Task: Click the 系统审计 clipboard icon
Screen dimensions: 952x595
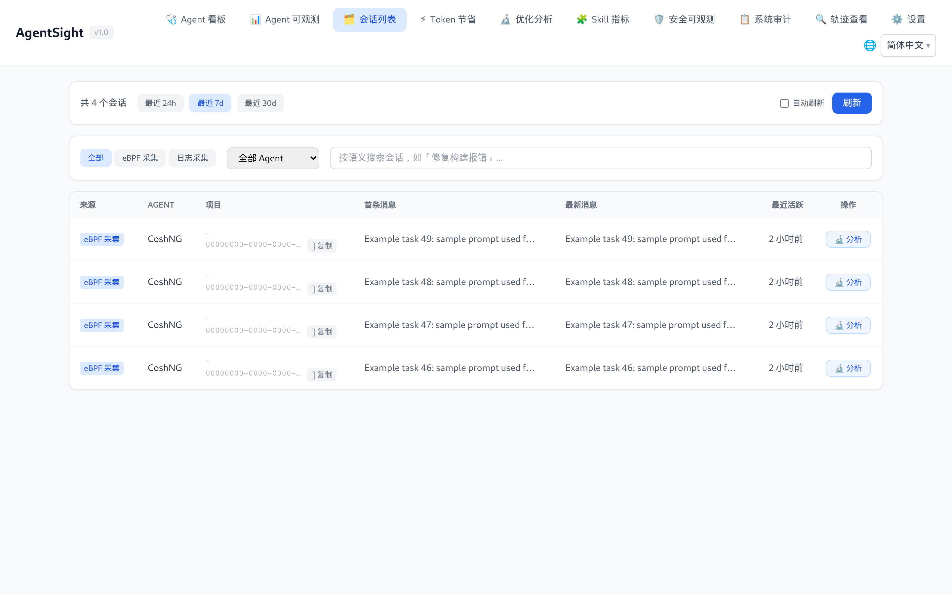Action: click(745, 19)
